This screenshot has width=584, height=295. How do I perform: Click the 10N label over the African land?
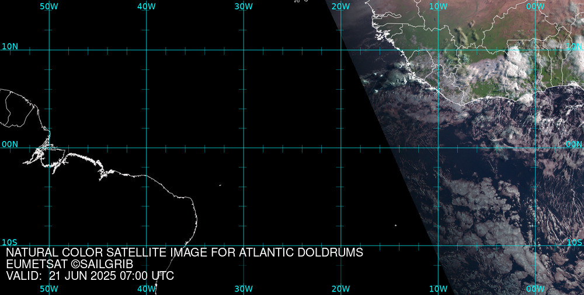tap(574, 47)
